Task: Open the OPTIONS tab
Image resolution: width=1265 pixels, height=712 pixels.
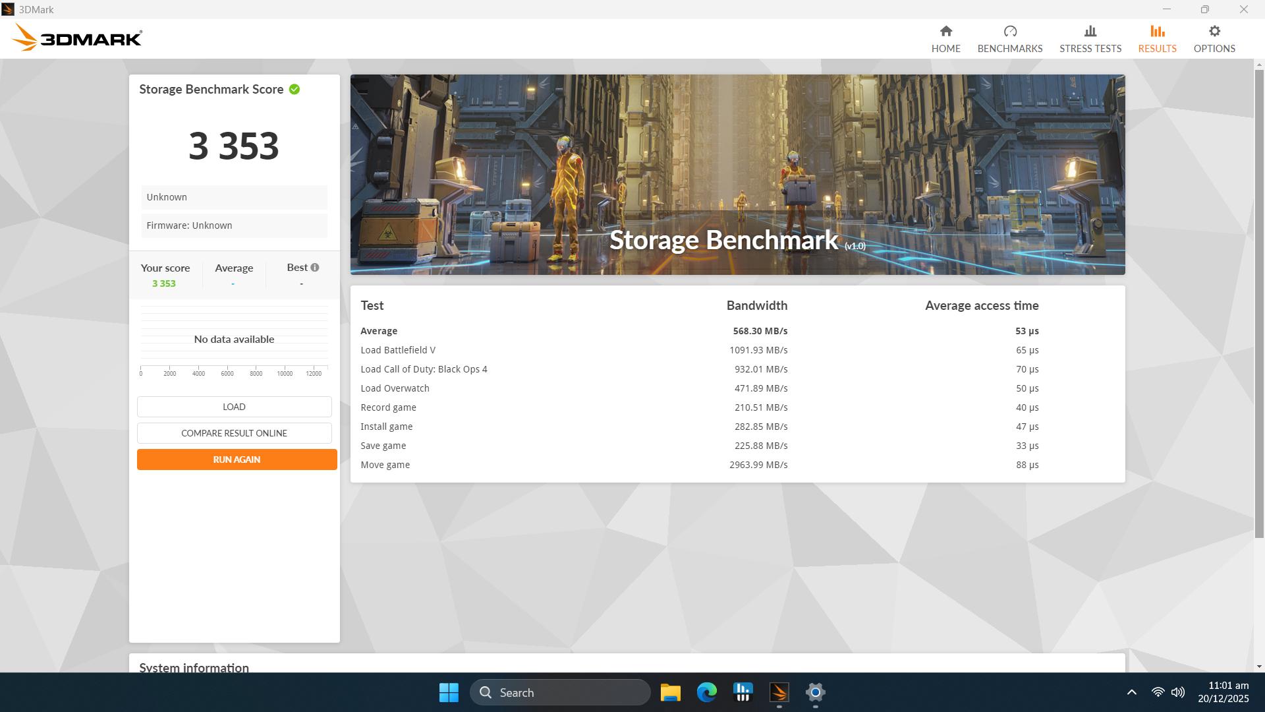Action: pyautogui.click(x=1214, y=39)
